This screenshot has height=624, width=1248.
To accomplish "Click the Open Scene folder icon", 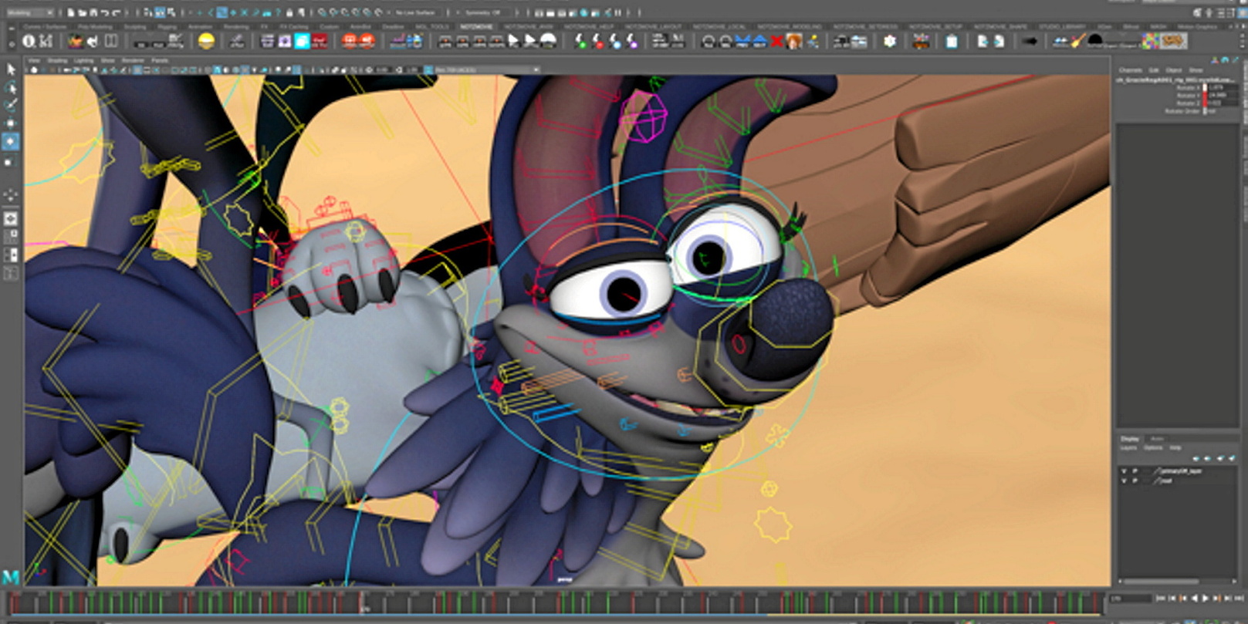I will coord(83,12).
